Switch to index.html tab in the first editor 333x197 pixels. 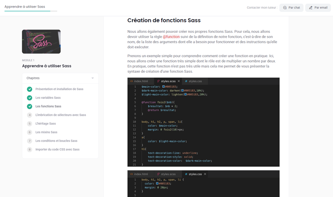(141, 81)
